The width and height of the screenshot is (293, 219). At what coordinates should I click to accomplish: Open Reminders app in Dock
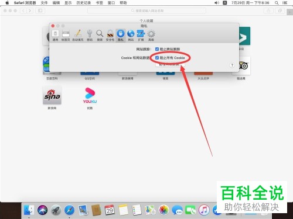pyautogui.click(x=137, y=210)
